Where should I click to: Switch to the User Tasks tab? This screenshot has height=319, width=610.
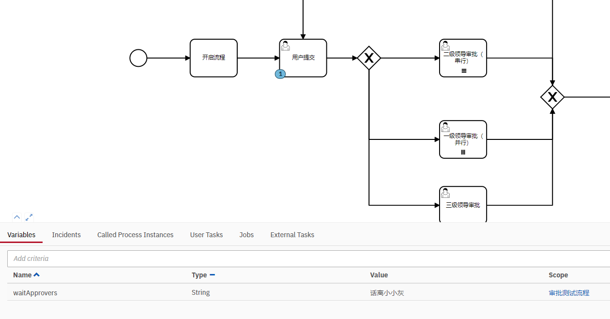(x=206, y=235)
